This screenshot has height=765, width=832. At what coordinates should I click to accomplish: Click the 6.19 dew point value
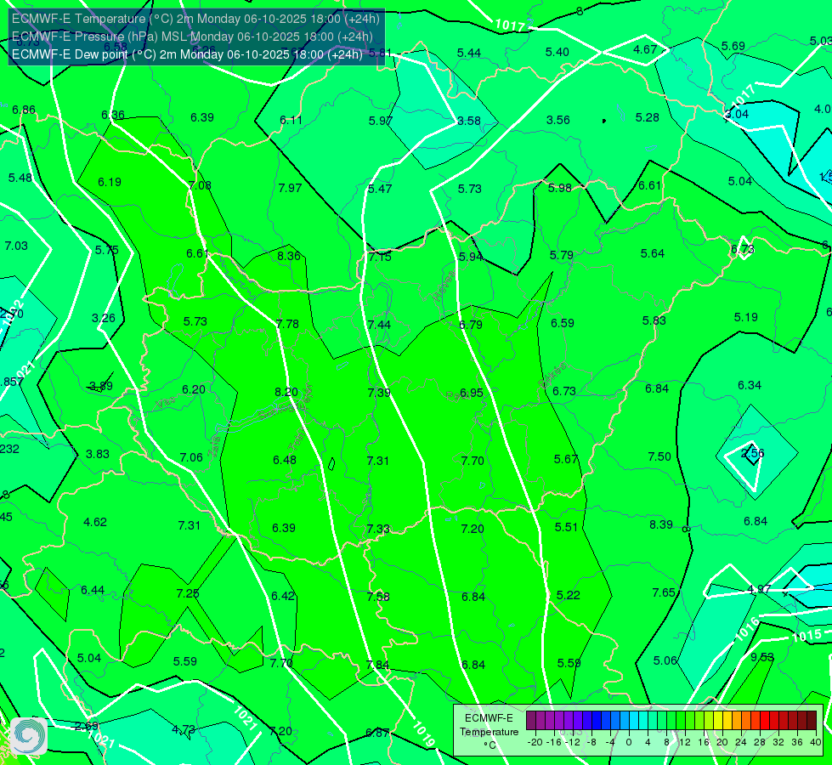pos(110,182)
